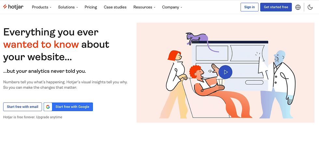Viewport: 319px width, 142px height.
Task: Click the Sign in button
Action: click(249, 7)
